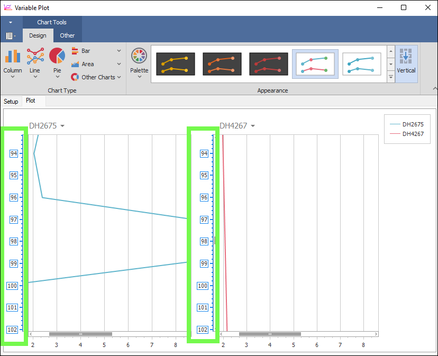Select the Line chart type
Image resolution: width=438 pixels, height=356 pixels.
pos(35,61)
